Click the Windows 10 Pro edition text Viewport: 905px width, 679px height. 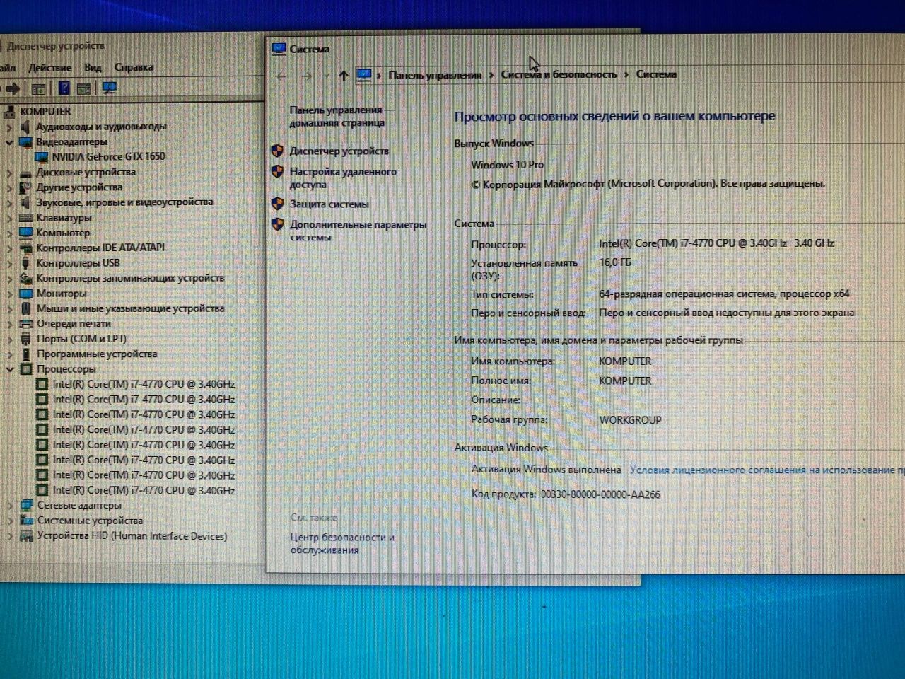pos(508,165)
